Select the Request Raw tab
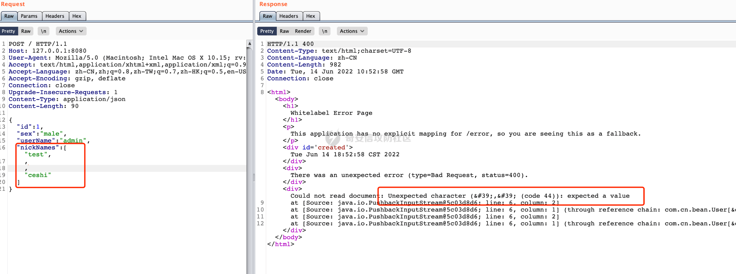This screenshot has width=736, height=274. (x=9, y=16)
